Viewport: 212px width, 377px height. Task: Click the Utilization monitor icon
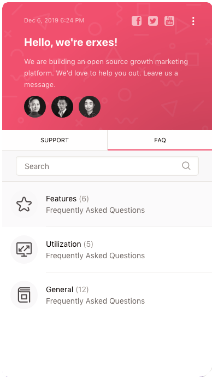pyautogui.click(x=24, y=250)
